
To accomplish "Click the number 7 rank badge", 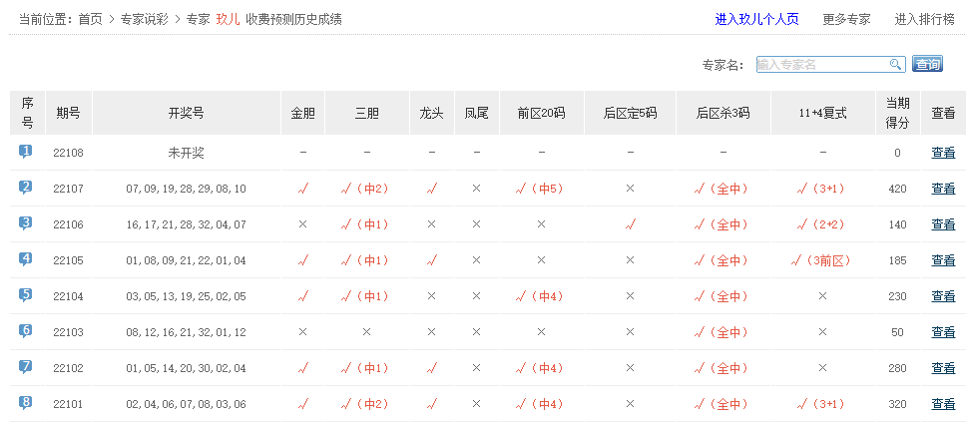I will coord(26,367).
